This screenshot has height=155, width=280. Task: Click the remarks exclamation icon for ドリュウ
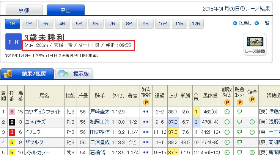tap(252, 132)
